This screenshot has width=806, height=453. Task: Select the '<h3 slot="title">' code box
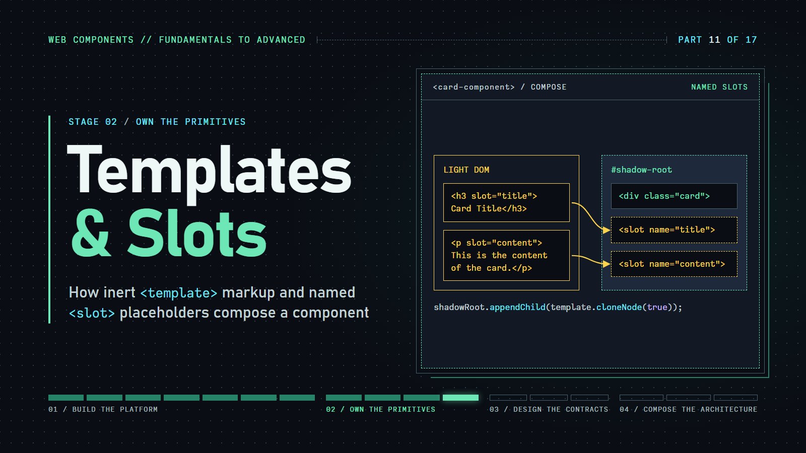pyautogui.click(x=506, y=202)
